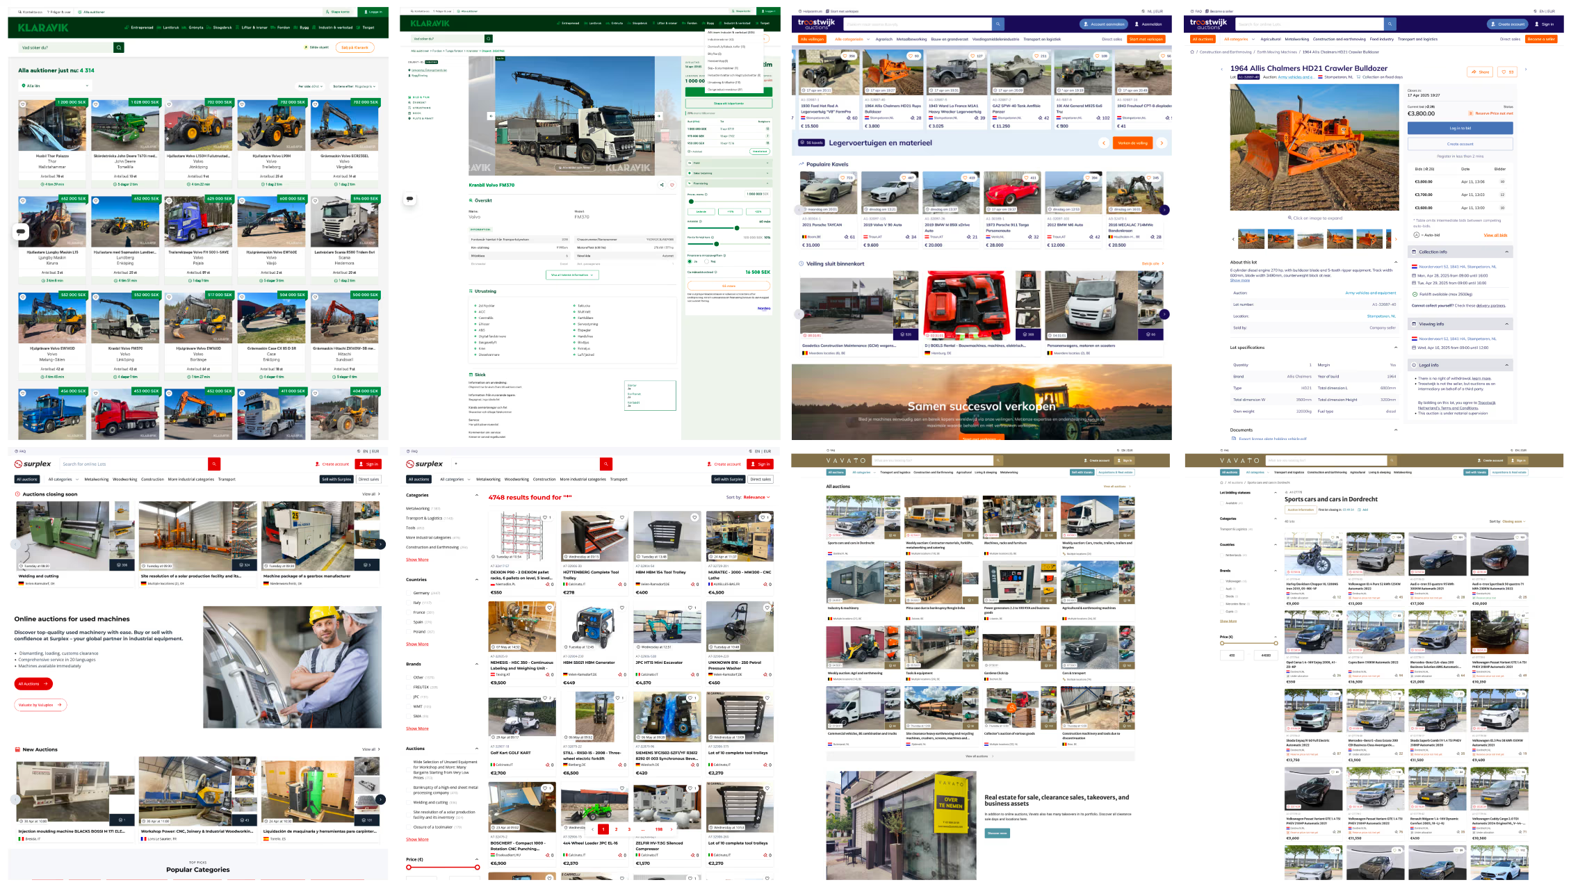Advance Auctions closing soon carousel on Surplex

click(x=381, y=544)
